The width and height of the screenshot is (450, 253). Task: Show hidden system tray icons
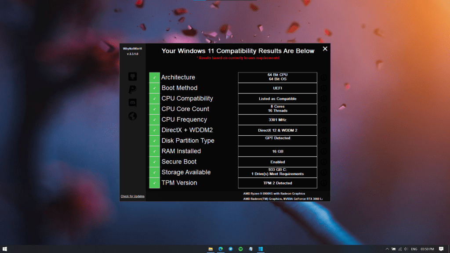(x=387, y=249)
